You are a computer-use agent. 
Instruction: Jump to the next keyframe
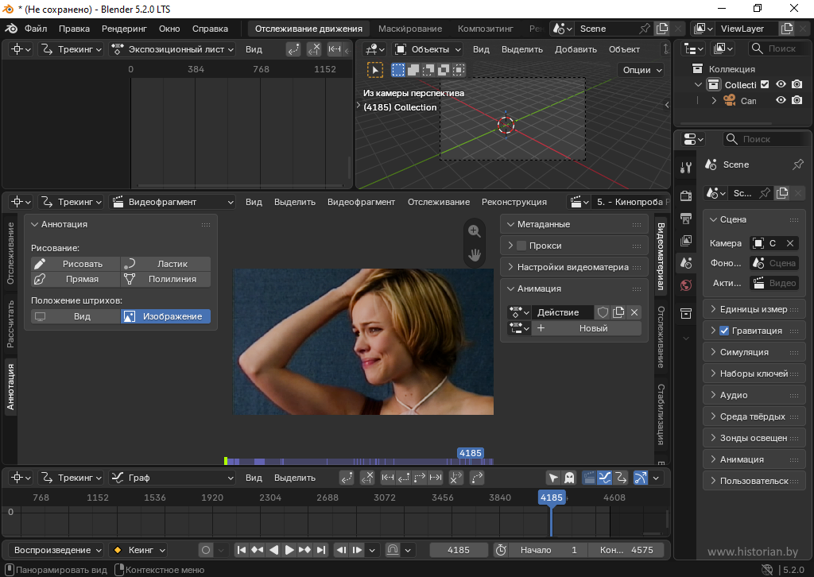point(305,550)
